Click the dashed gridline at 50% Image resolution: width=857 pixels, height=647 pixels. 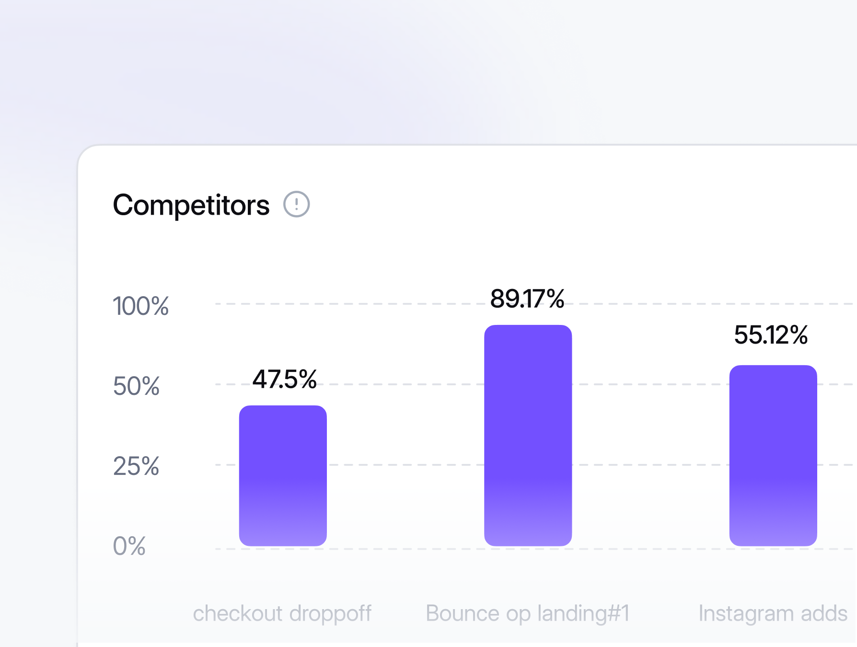407,384
